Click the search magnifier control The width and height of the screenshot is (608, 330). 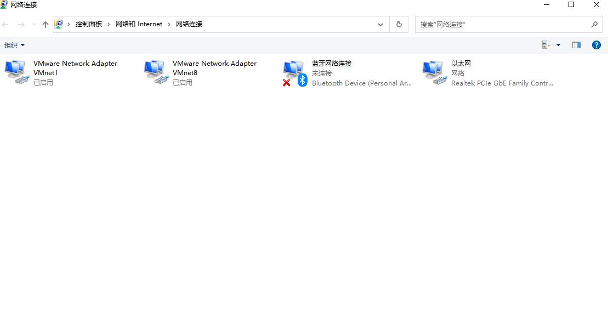[x=594, y=24]
